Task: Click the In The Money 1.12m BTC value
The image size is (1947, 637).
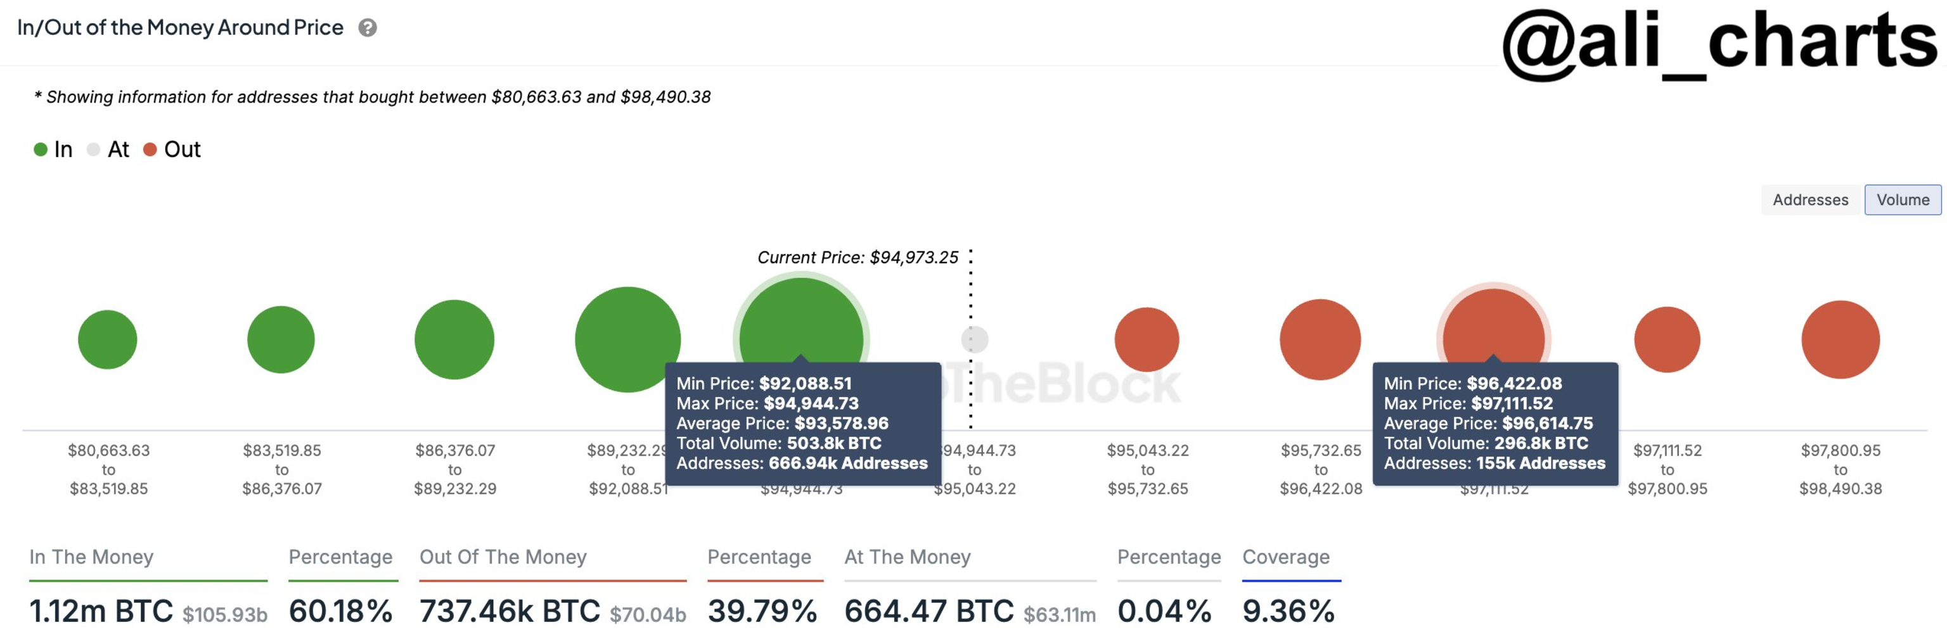Action: 101,611
